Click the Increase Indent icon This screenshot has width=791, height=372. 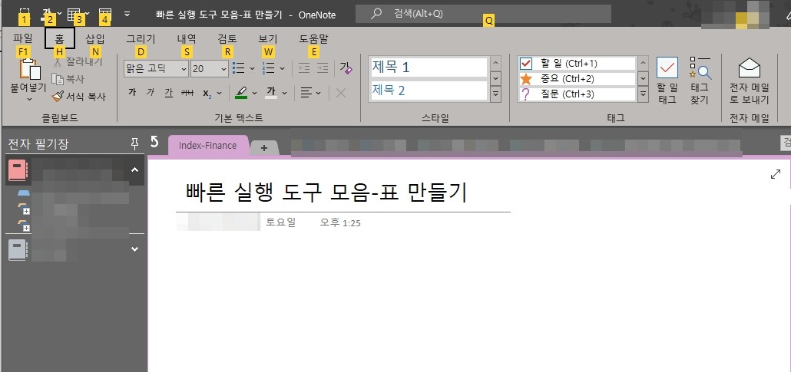(x=323, y=68)
